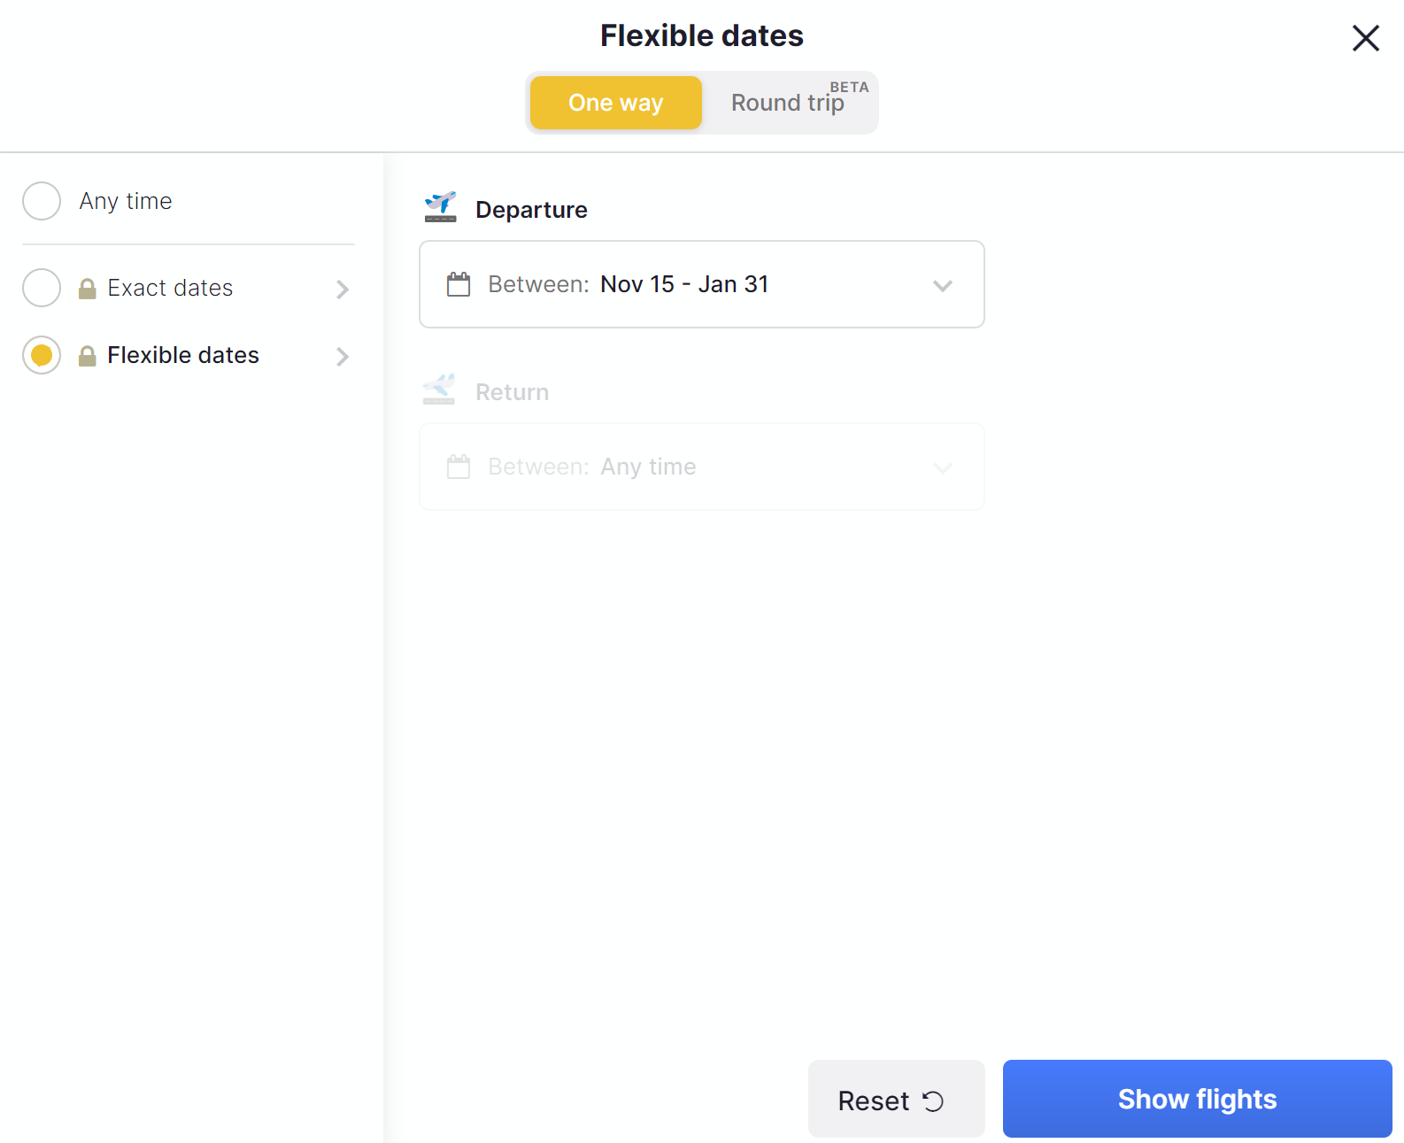Switch to the One way tab
1404x1143 pixels.
click(x=615, y=103)
